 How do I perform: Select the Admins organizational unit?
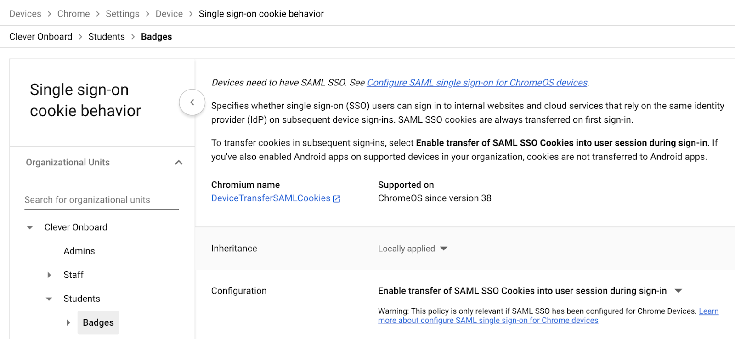pyautogui.click(x=79, y=251)
